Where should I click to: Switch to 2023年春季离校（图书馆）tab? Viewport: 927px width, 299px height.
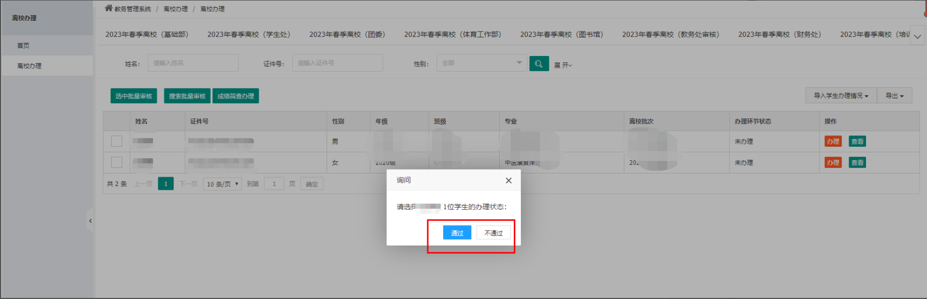click(561, 34)
